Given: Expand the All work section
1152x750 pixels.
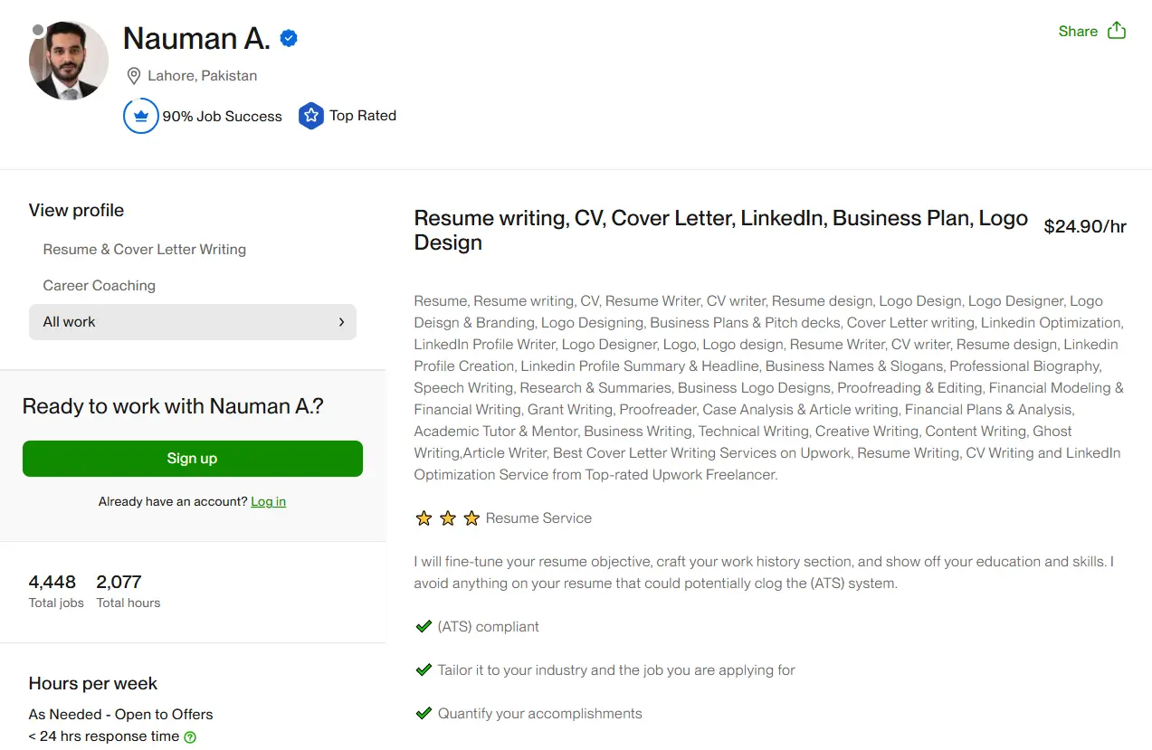Looking at the screenshot, I should 192,321.
